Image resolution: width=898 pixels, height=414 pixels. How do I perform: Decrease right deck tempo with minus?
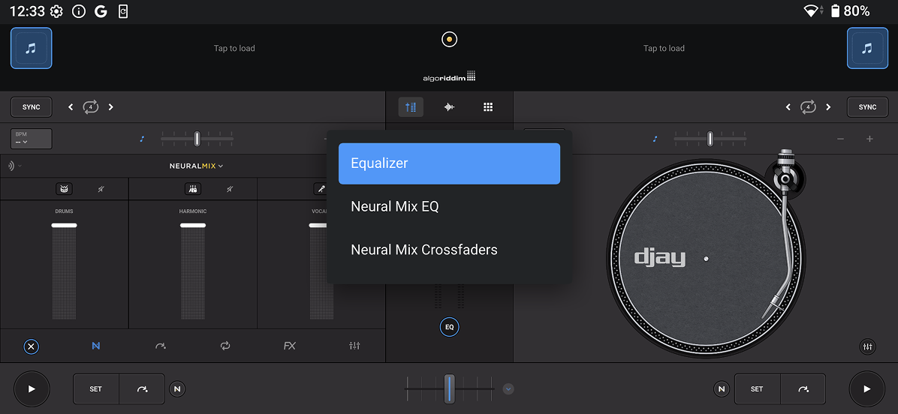point(840,139)
